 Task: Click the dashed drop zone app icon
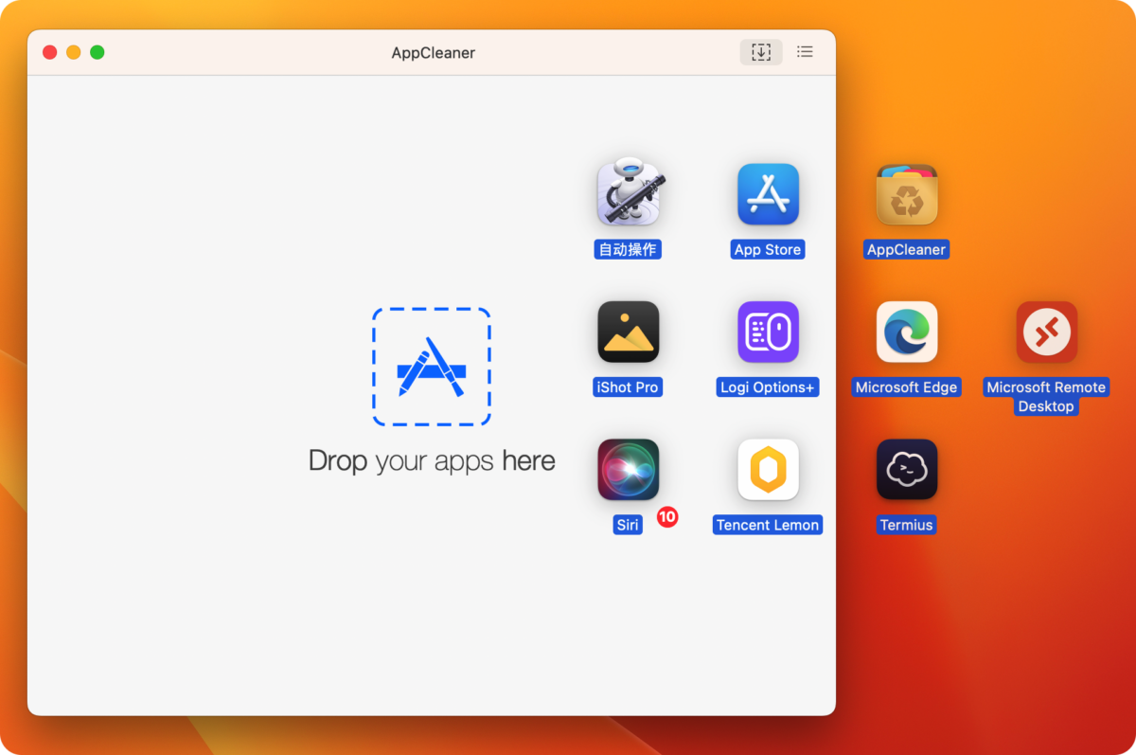pos(432,367)
